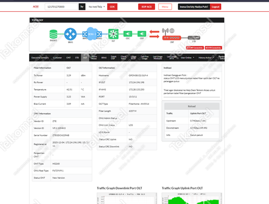Click the Traffic Graph Uplink Port OLT chart
The width and height of the screenshot is (269, 204).
[192, 198]
